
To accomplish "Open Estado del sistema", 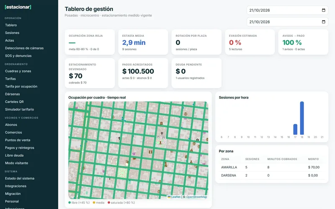I will 20,178.
